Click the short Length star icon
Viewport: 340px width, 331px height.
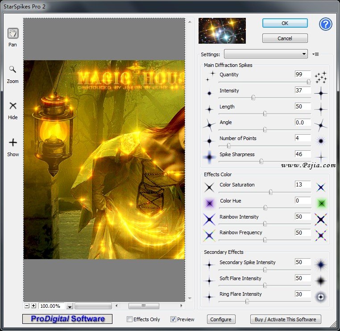point(209,109)
